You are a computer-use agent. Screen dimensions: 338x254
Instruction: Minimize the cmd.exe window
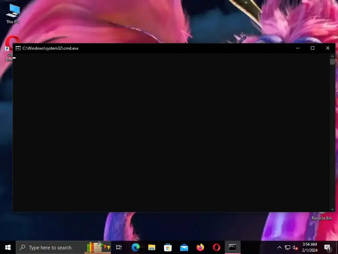298,48
